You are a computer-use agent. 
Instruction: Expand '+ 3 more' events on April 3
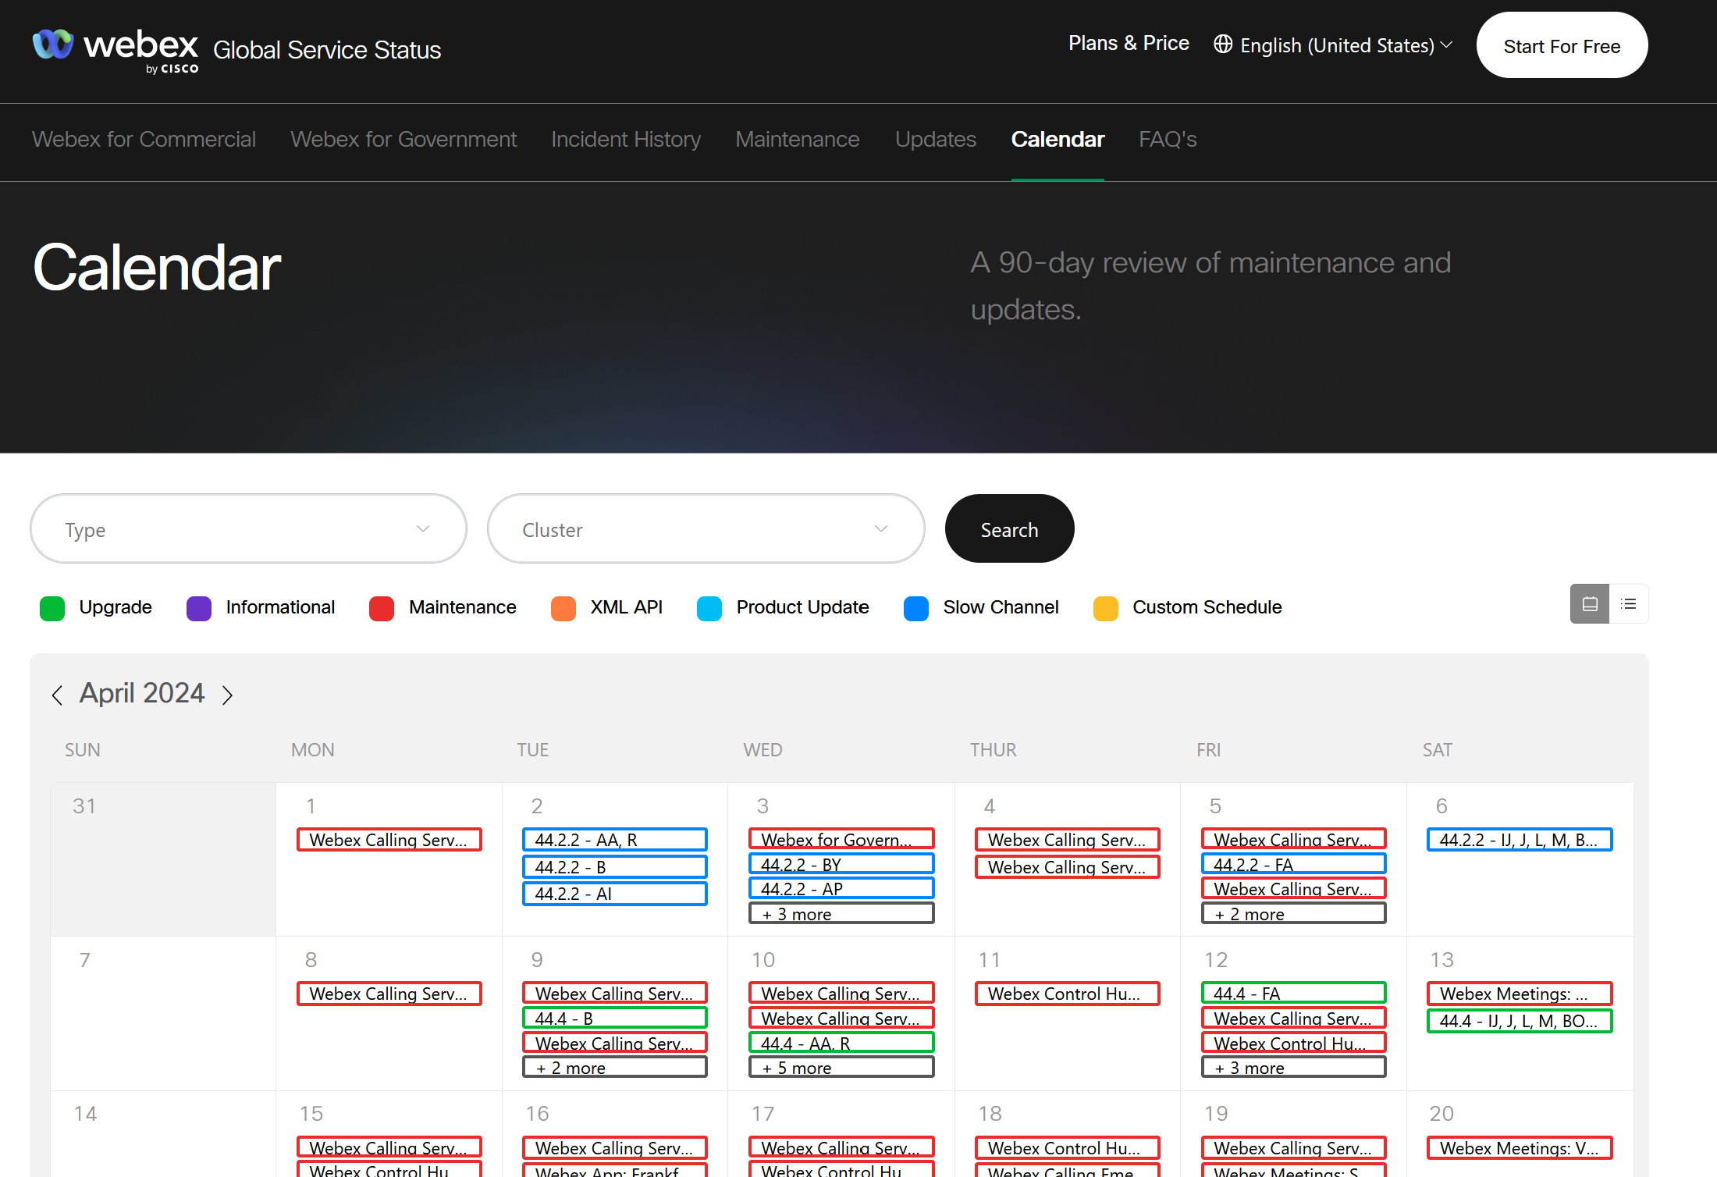coord(841,914)
